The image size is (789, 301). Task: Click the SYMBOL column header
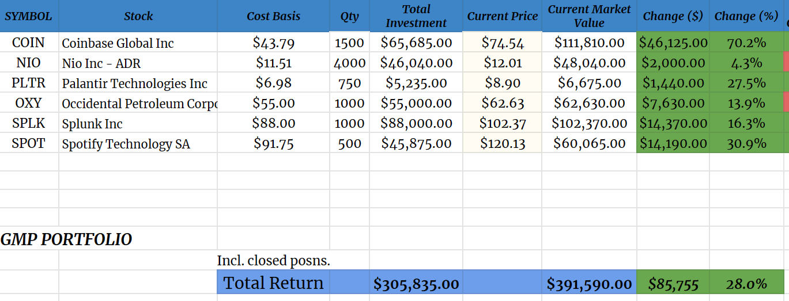pos(29,16)
